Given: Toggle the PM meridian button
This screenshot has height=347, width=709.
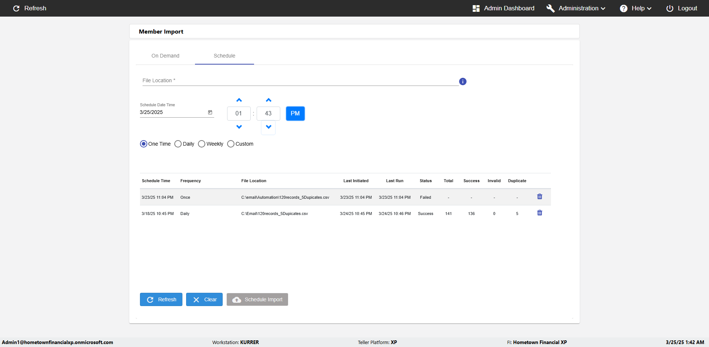Looking at the screenshot, I should (x=295, y=114).
